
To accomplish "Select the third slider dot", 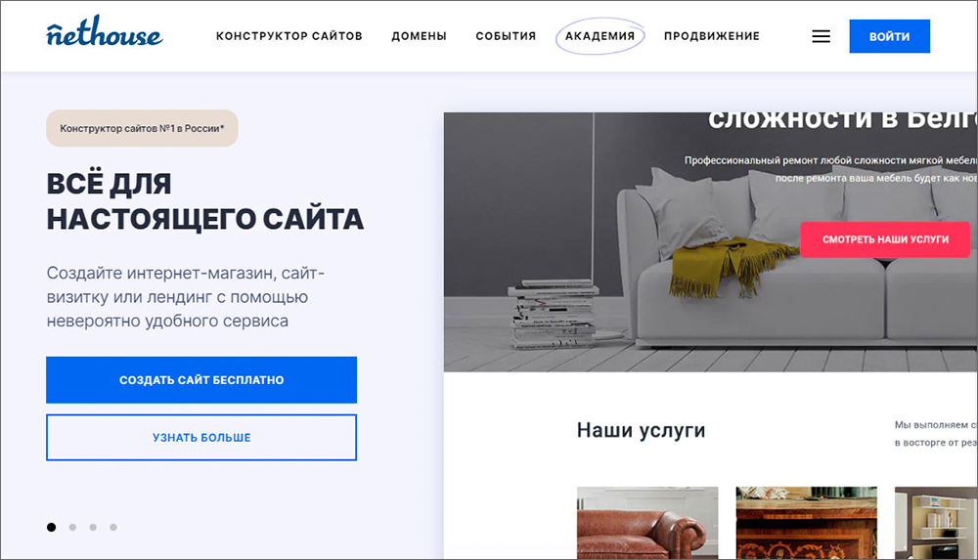I will [93, 527].
